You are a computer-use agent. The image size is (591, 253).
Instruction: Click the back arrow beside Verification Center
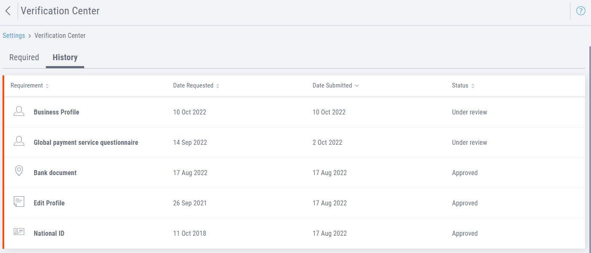pyautogui.click(x=8, y=11)
